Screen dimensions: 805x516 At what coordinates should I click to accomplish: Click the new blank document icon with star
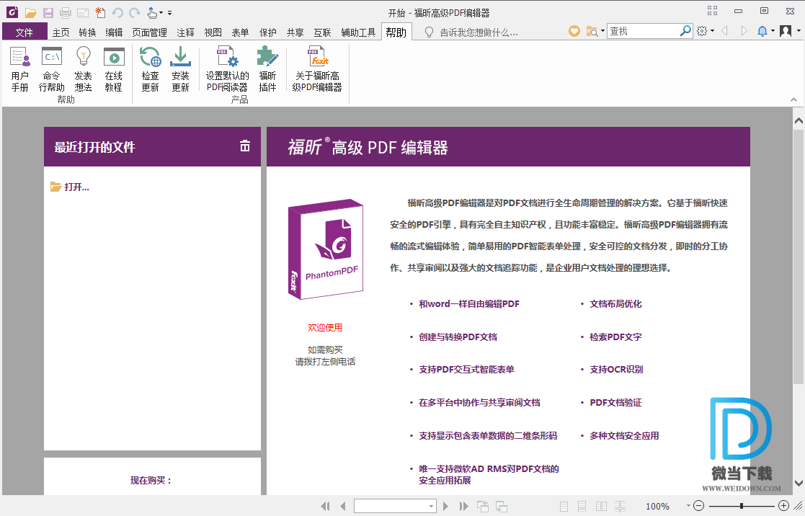pos(100,12)
